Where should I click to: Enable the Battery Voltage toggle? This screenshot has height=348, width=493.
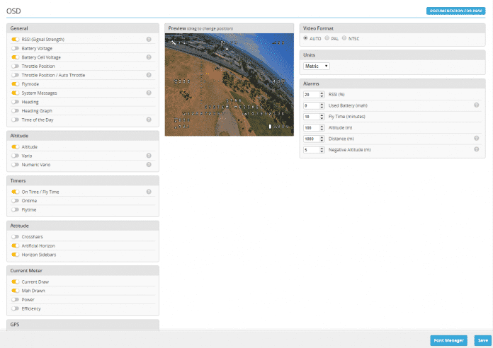tap(16, 48)
